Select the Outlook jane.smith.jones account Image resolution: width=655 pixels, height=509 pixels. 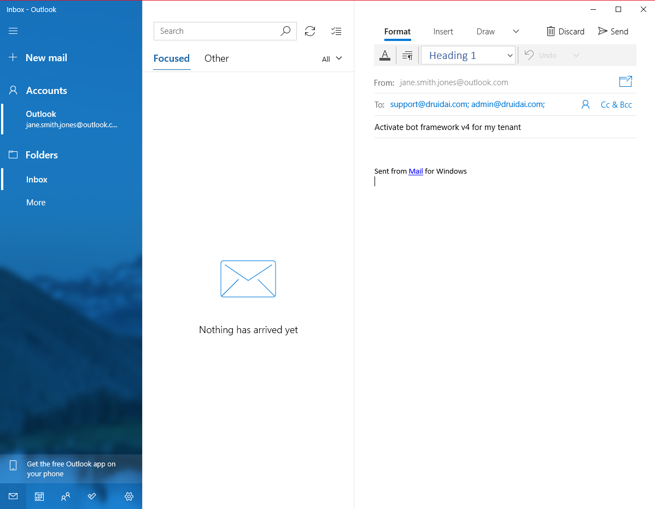72,119
